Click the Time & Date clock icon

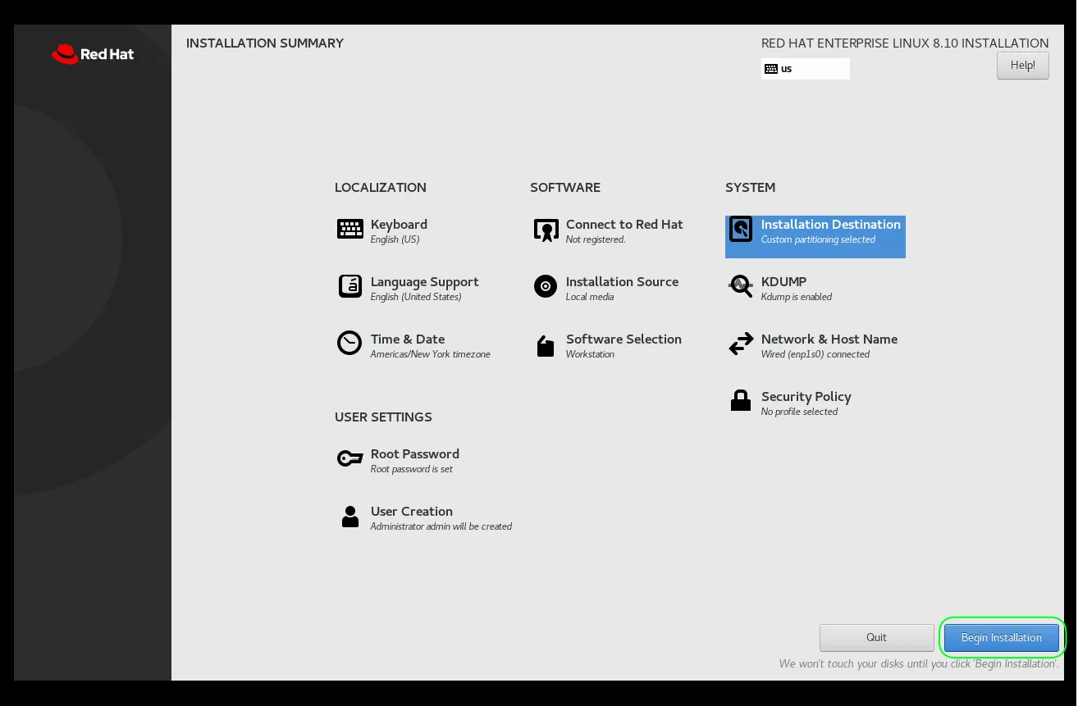pyautogui.click(x=349, y=343)
